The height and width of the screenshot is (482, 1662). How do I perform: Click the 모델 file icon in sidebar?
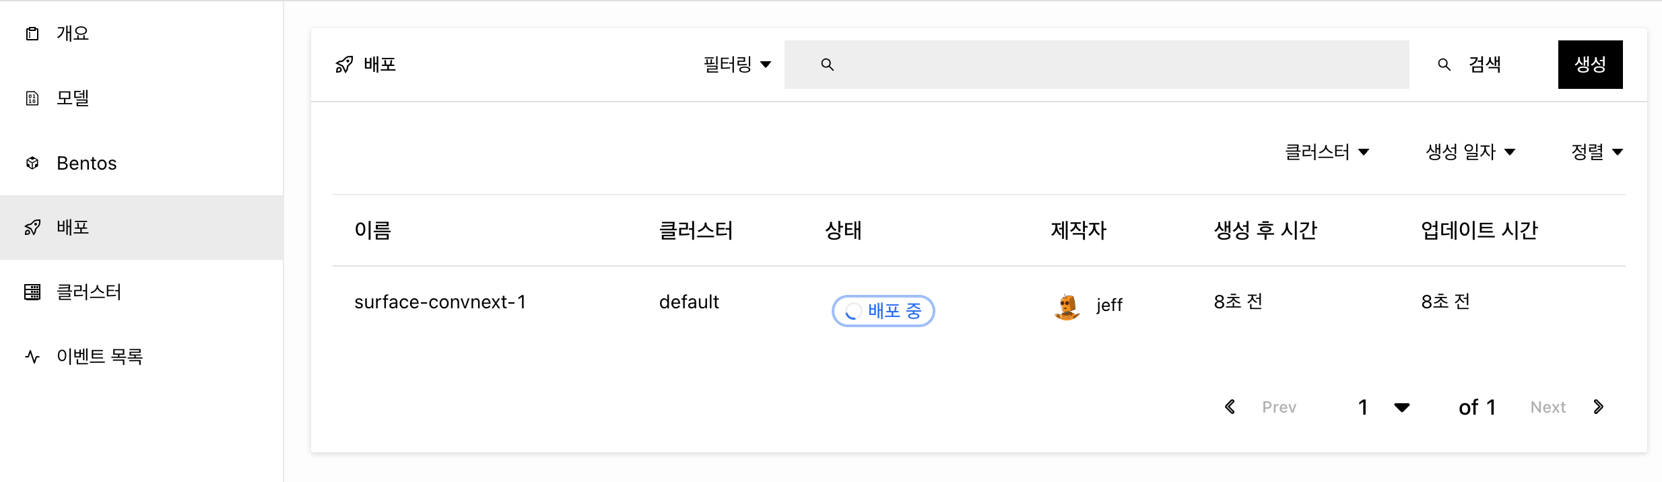(x=32, y=98)
